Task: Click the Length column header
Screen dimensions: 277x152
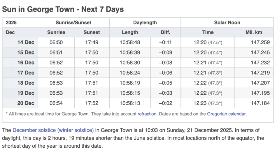Action: click(x=130, y=32)
